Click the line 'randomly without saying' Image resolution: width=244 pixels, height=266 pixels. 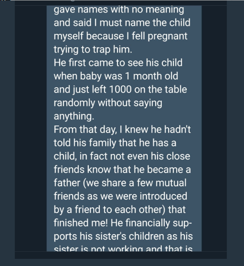tap(108, 103)
